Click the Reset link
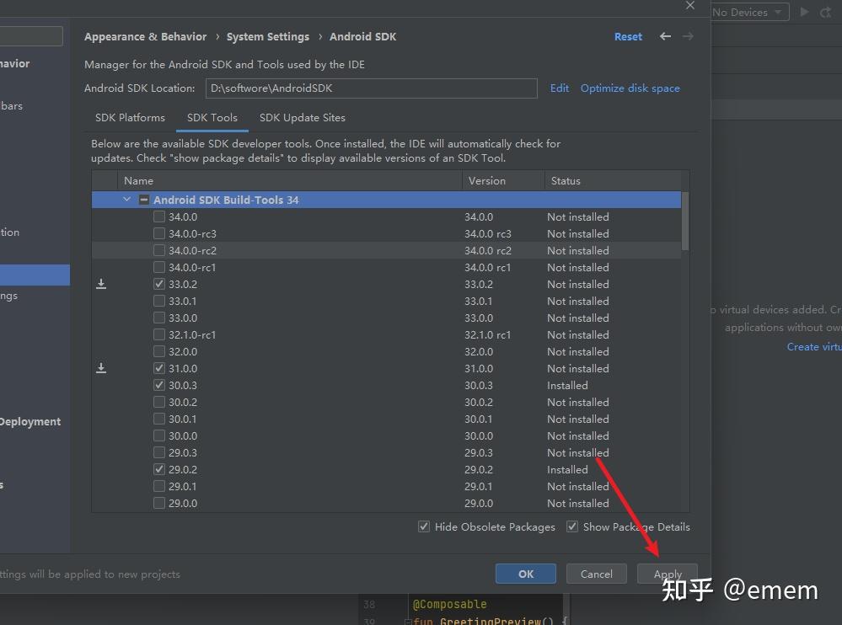 [628, 36]
